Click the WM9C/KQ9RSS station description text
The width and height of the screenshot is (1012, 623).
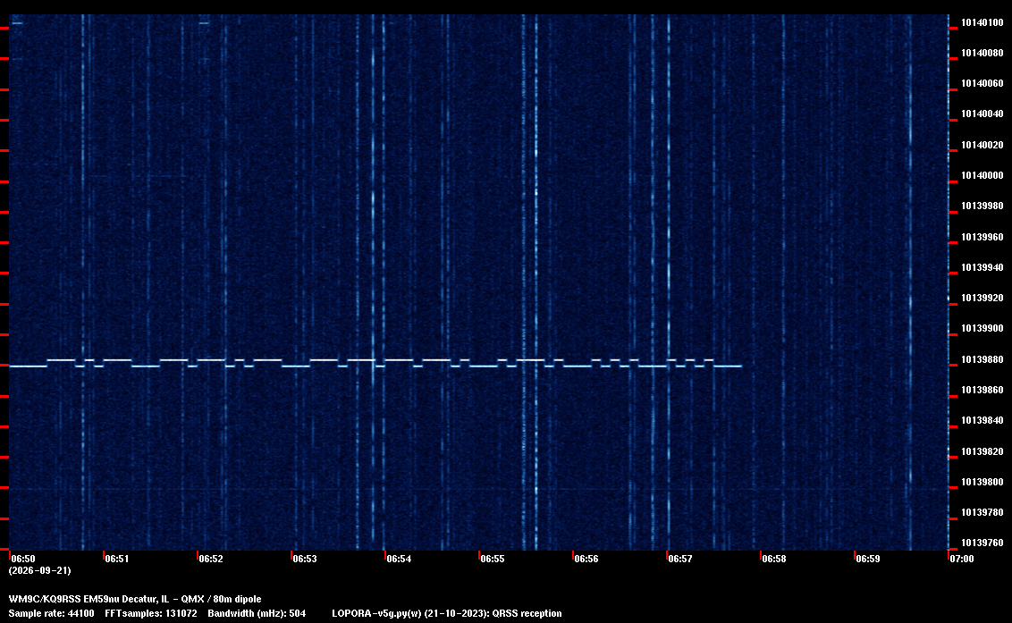(x=135, y=599)
